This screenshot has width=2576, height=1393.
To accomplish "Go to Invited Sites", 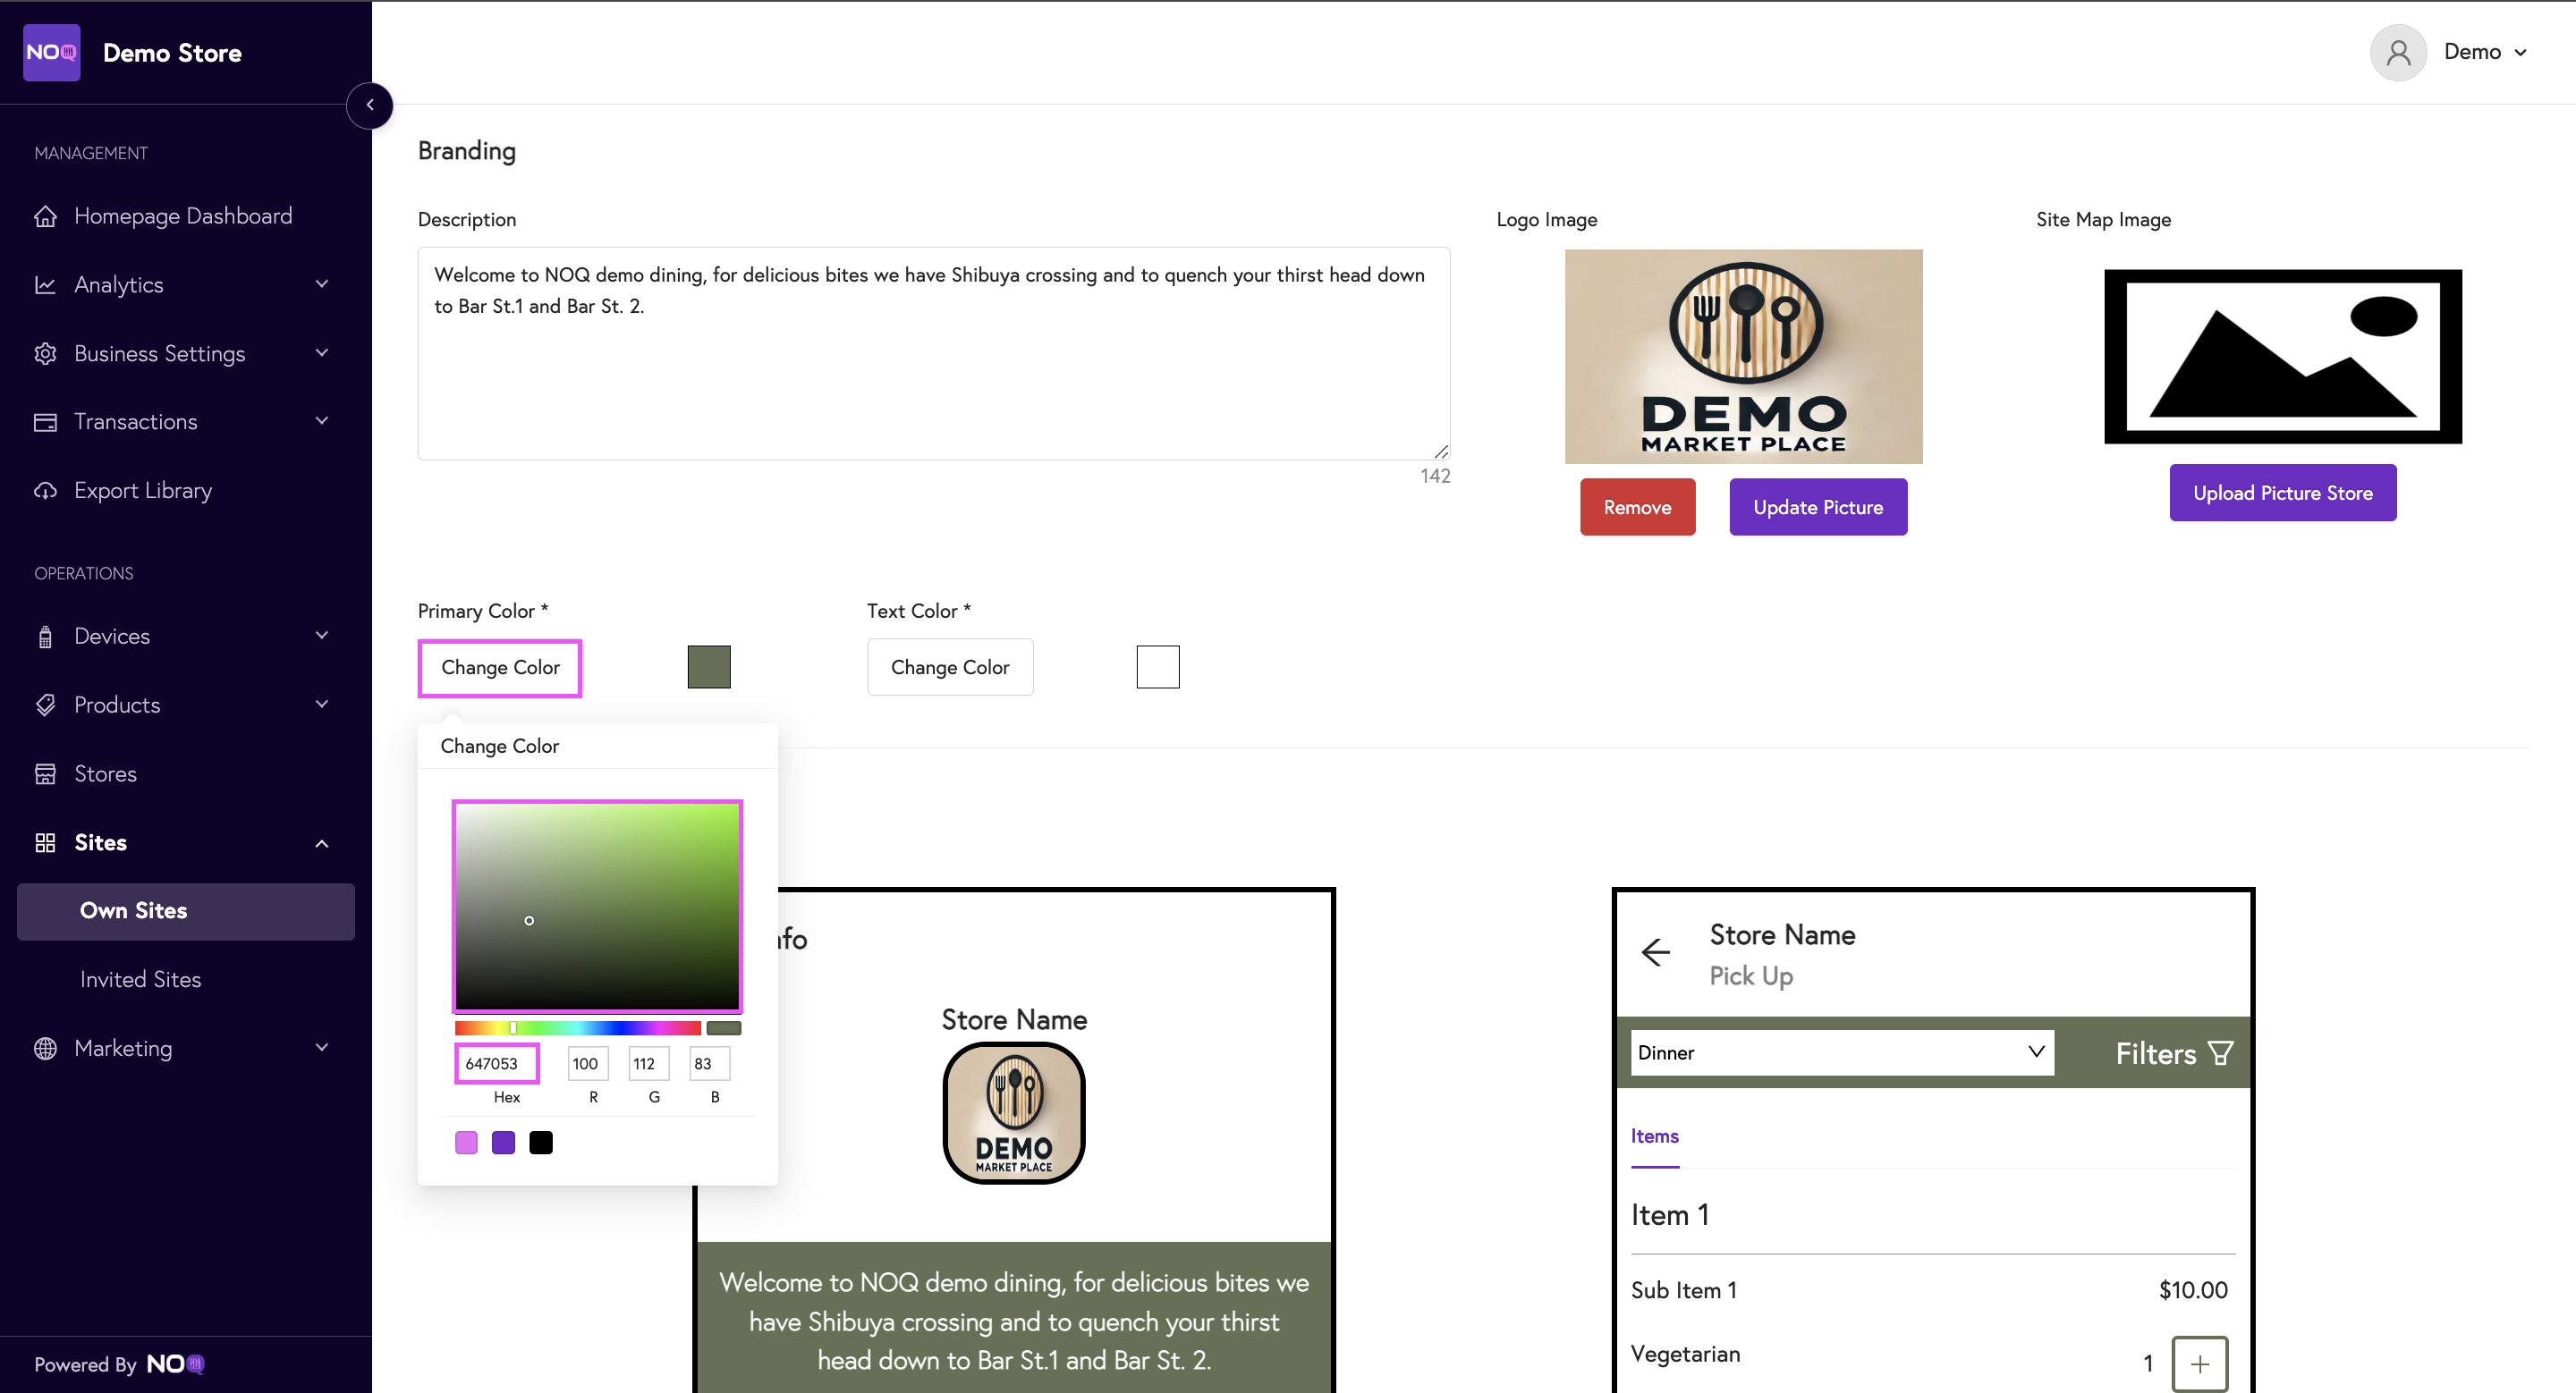I will [x=140, y=979].
